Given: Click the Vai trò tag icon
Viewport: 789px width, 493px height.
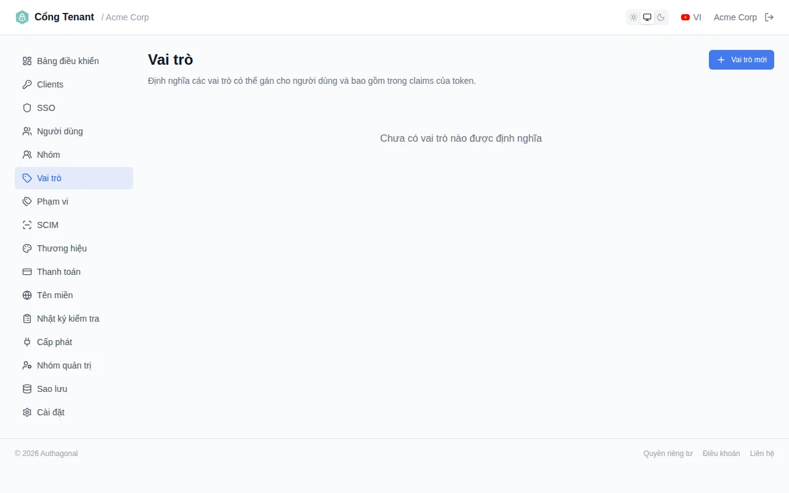Looking at the screenshot, I should coord(27,178).
